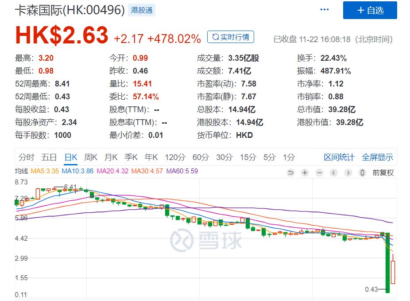
Task: Move chart right with right chevron
Action: pyautogui.click(x=348, y=173)
